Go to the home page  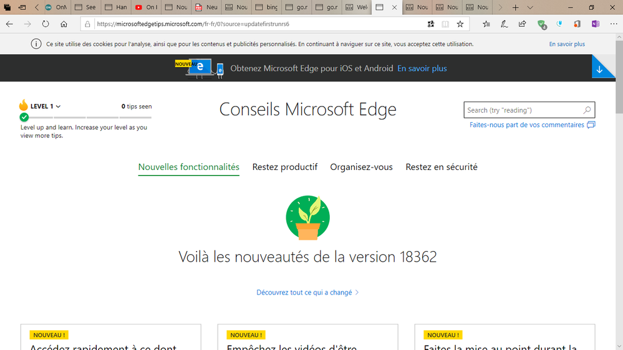pyautogui.click(x=64, y=24)
